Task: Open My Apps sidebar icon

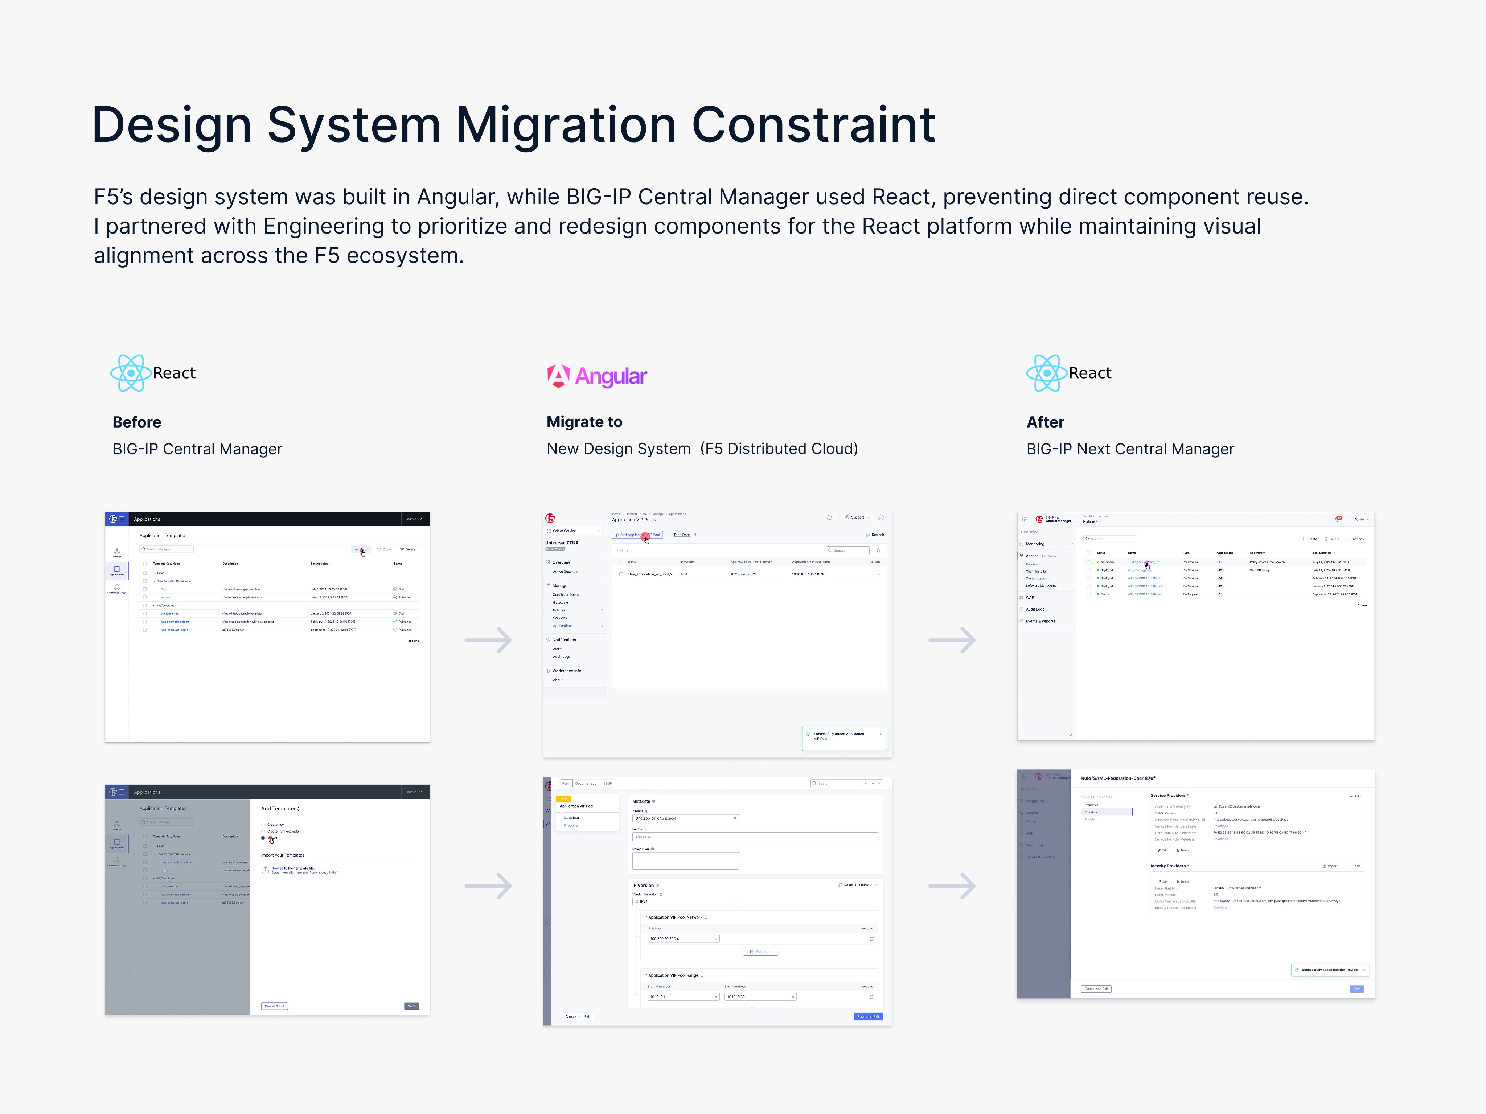Action: pyautogui.click(x=117, y=552)
